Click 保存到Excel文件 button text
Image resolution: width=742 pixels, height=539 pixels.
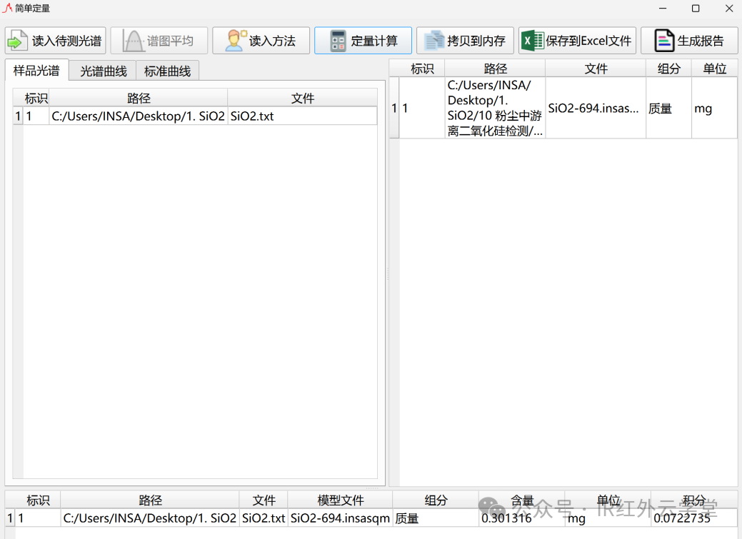[588, 41]
